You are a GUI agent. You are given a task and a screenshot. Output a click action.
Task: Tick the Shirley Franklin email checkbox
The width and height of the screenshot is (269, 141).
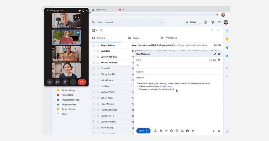(93, 74)
